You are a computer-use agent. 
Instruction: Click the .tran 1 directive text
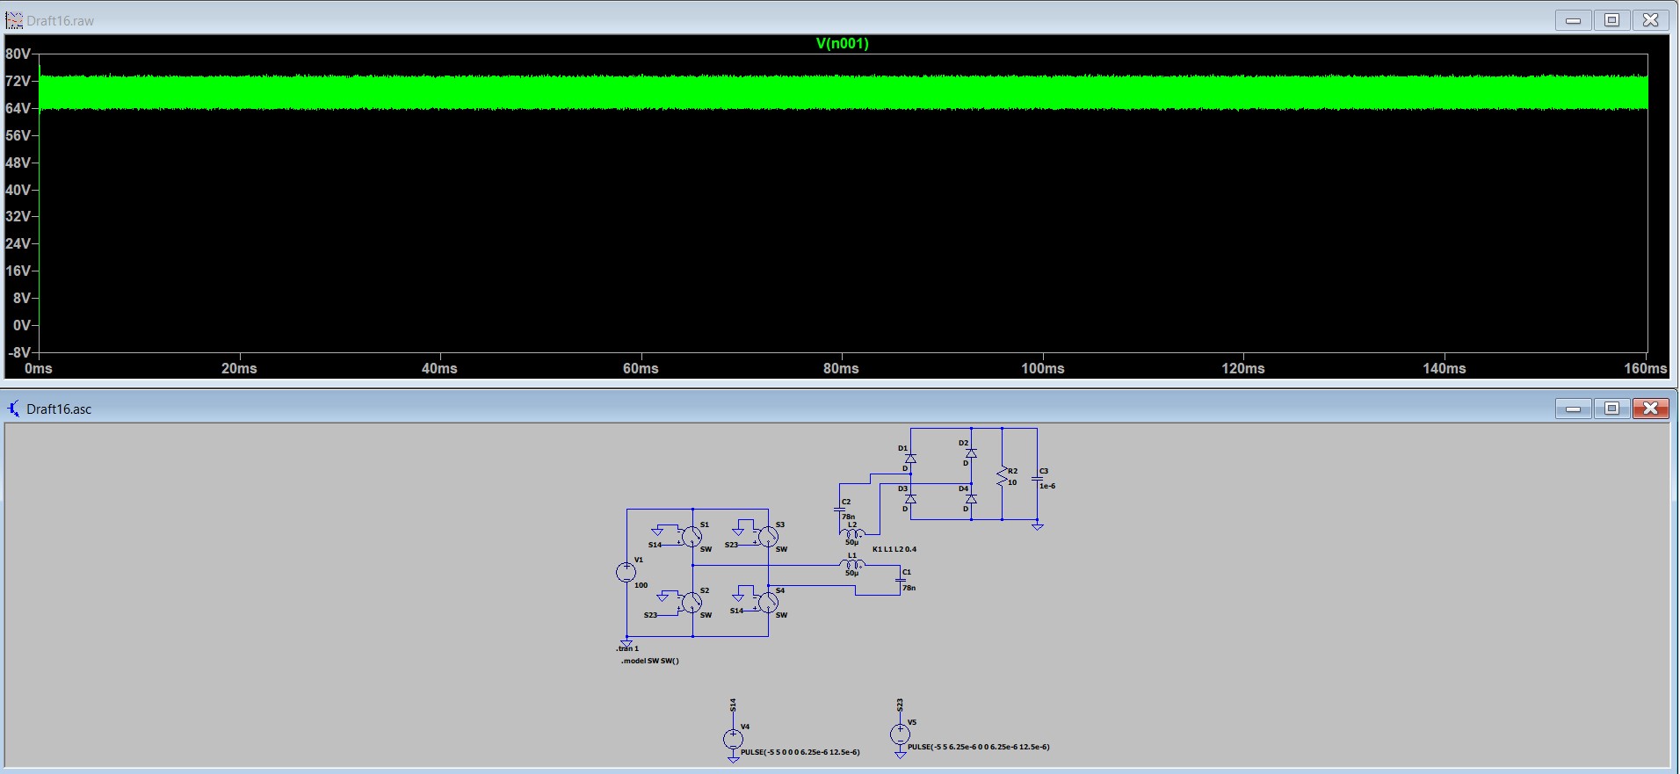point(627,648)
